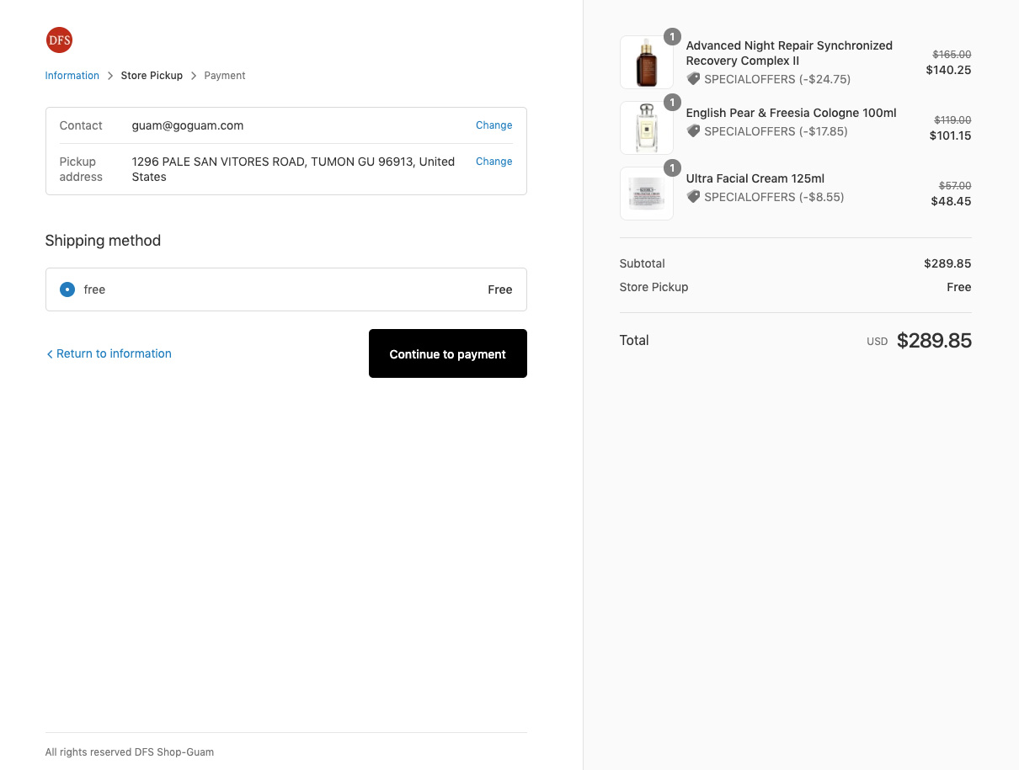Click the struck-through $165.00 price
Screen dimensions: 1019x770
(x=952, y=55)
